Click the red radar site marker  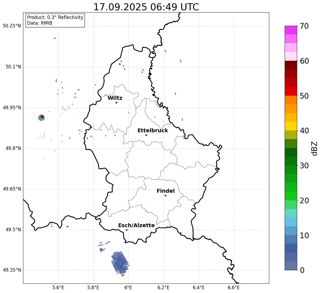42,117
